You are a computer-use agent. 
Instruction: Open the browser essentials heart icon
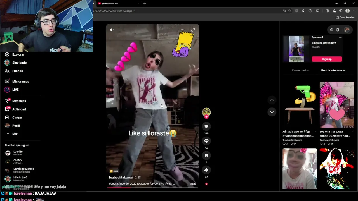341,11
